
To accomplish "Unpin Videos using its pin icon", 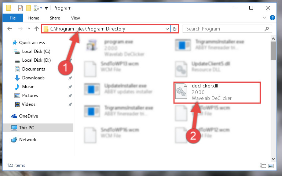I will (70, 104).
